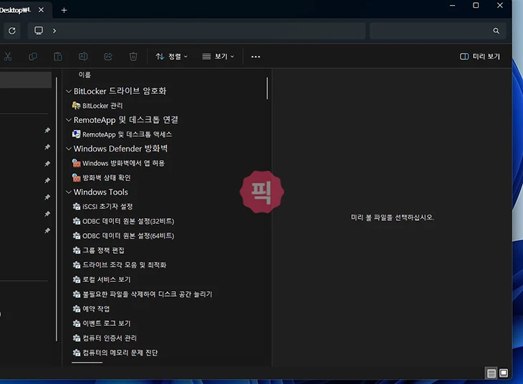Click the icon beside 그룹 정책 편집
The height and width of the screenshot is (384, 523).
(77, 250)
